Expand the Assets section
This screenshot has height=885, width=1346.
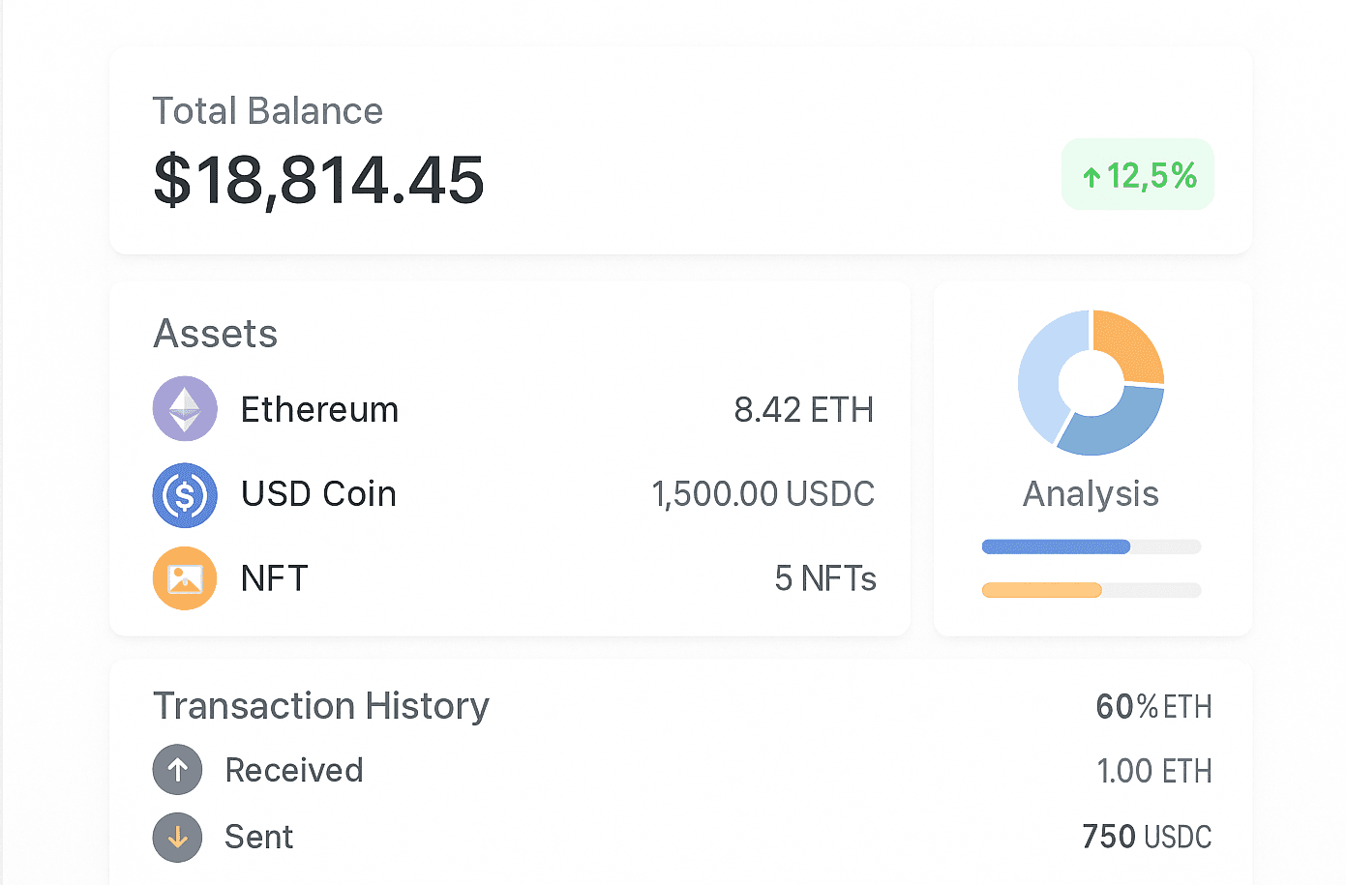[x=215, y=334]
